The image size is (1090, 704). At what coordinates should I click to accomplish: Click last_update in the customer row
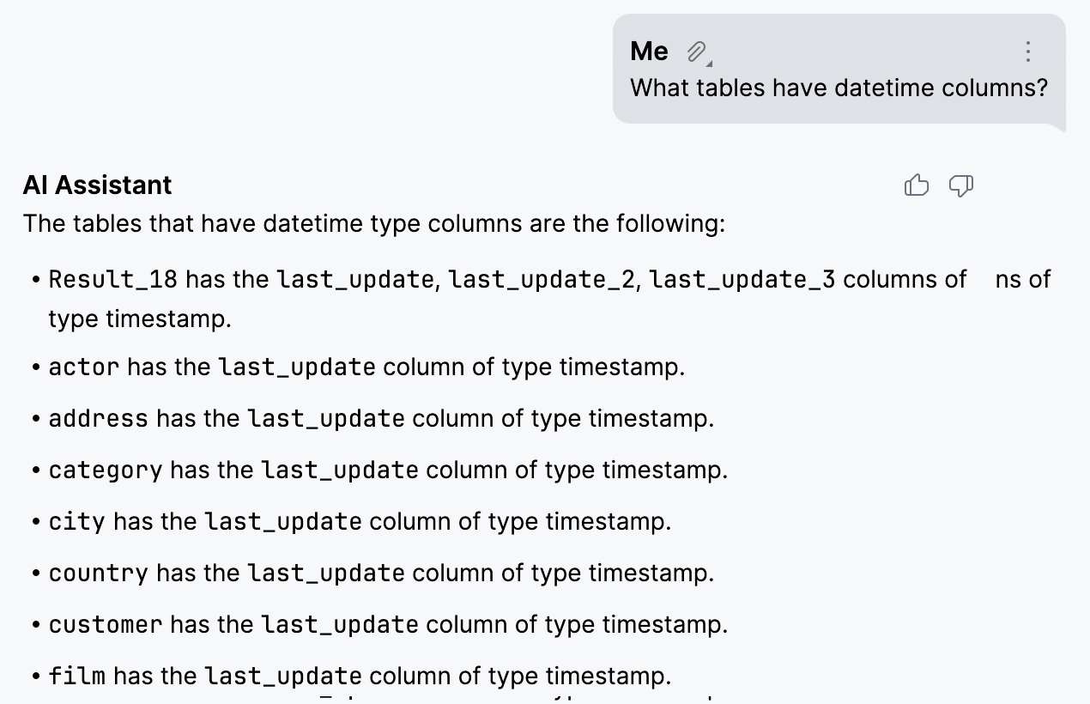click(x=340, y=625)
